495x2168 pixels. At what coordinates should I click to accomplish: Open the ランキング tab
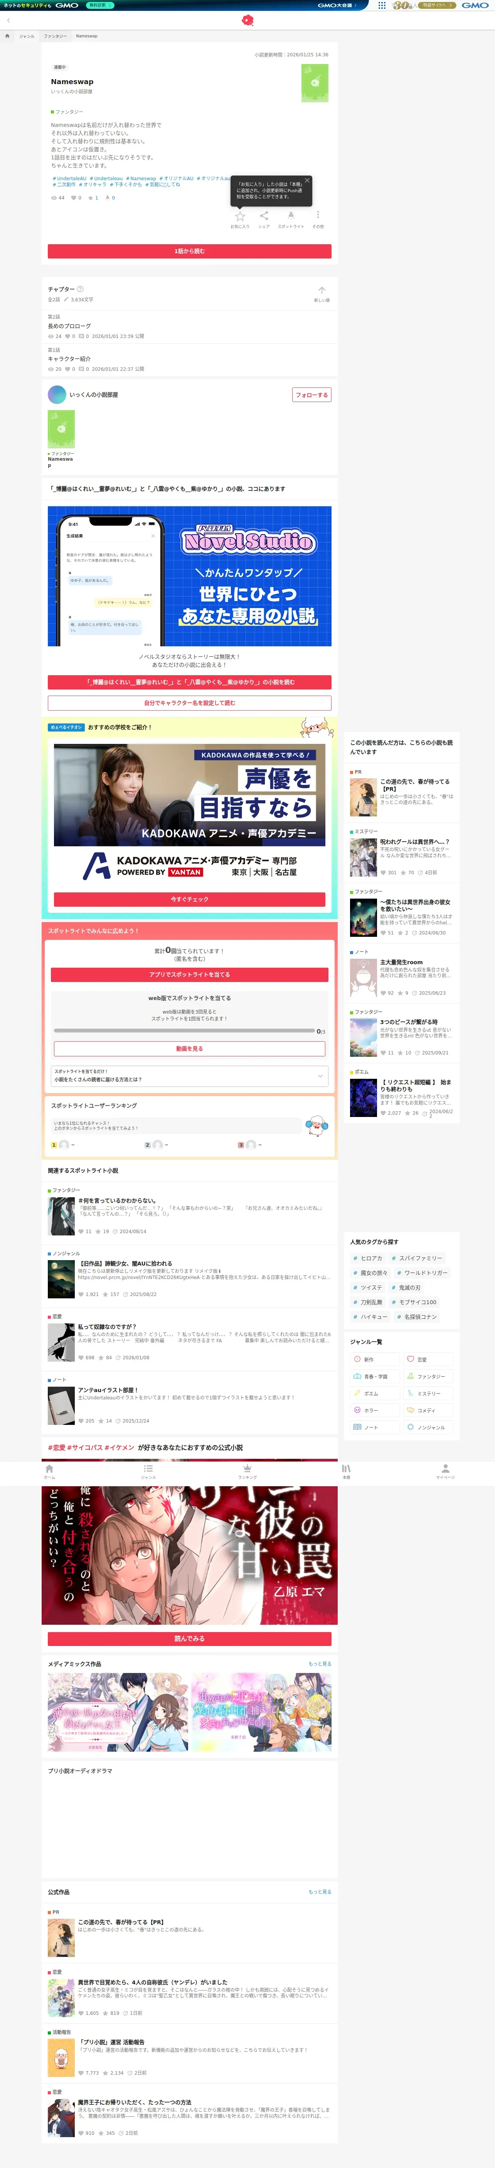pos(247,1471)
